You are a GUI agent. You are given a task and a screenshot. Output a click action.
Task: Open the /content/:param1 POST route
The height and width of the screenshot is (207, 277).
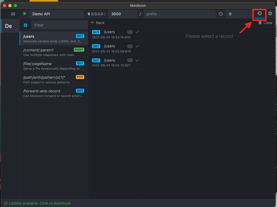48,52
